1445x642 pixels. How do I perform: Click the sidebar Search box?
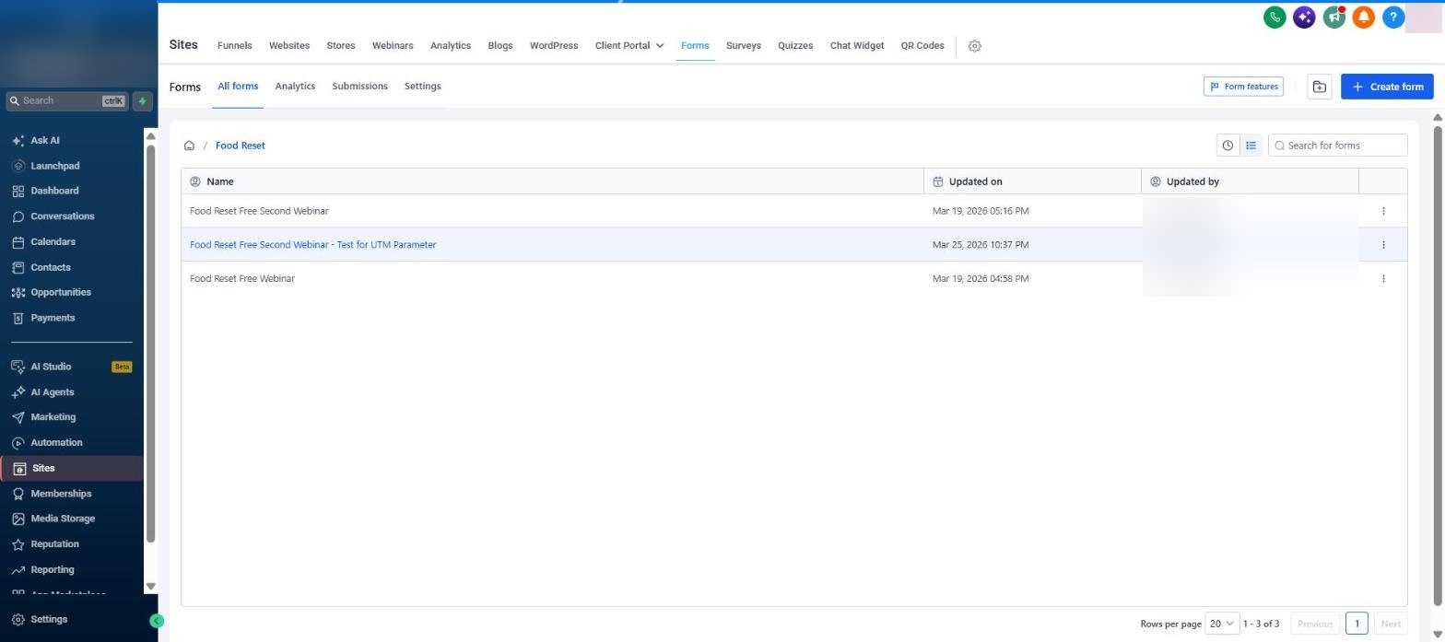pos(66,101)
